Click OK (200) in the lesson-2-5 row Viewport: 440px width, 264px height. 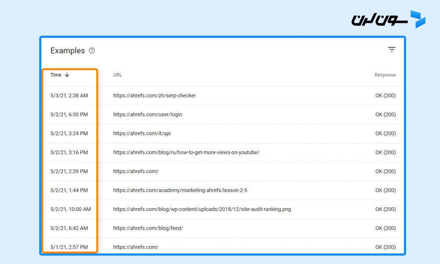pos(385,190)
